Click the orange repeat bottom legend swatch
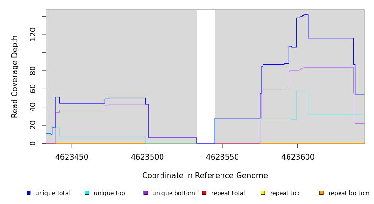Screen dimensions: 374x204 (x=322, y=193)
